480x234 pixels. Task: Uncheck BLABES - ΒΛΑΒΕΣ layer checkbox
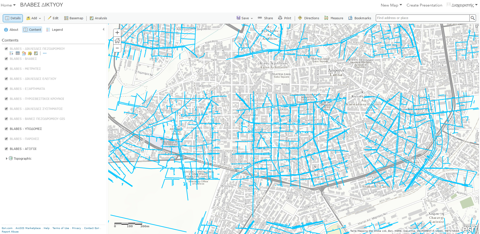[6, 59]
